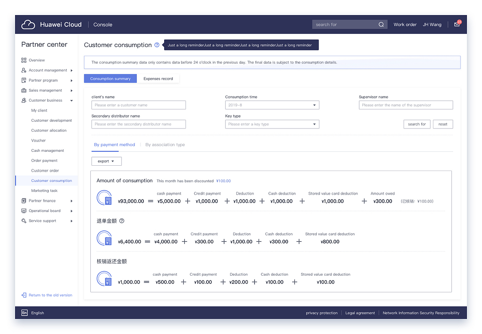Open Voucher in sidebar
The width and height of the screenshot is (482, 334).
38,140
